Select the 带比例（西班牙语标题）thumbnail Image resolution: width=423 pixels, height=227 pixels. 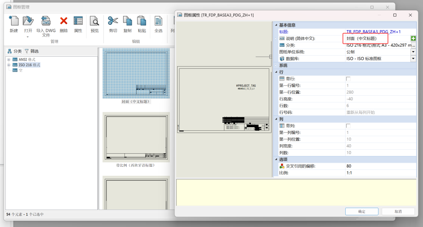click(136, 137)
